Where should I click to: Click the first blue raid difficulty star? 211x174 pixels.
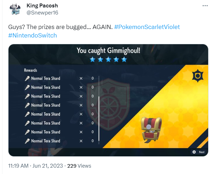tap(93, 59)
